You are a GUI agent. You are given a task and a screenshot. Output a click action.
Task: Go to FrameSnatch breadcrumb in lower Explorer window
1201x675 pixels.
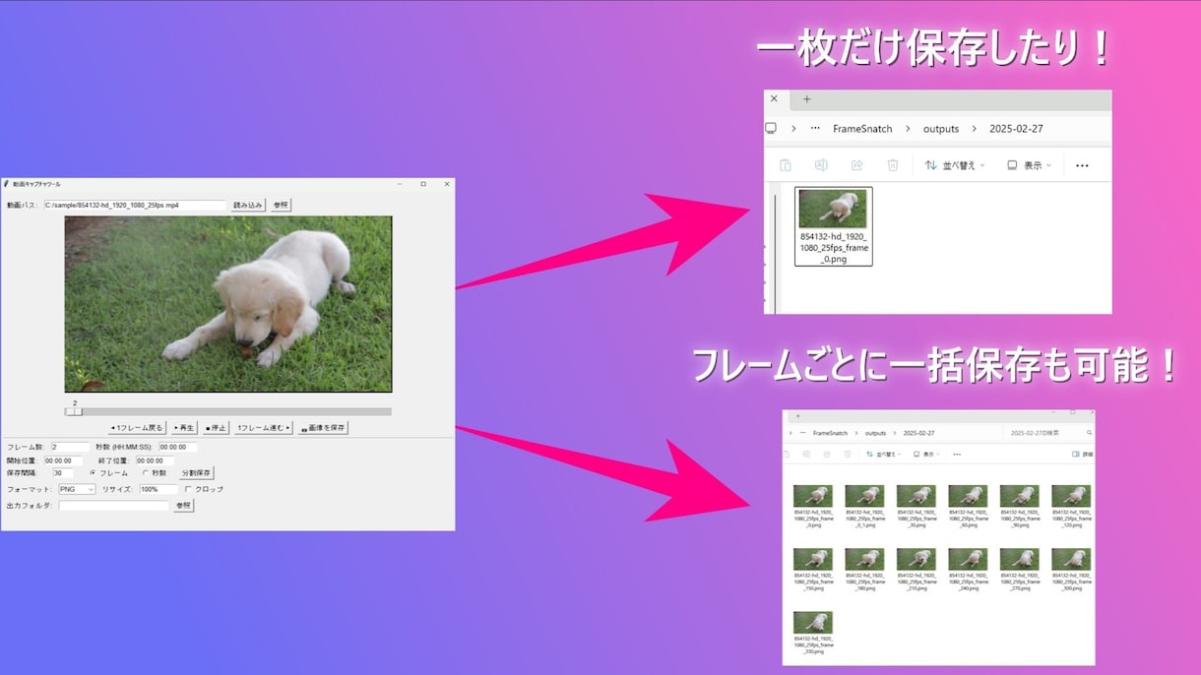(x=830, y=433)
